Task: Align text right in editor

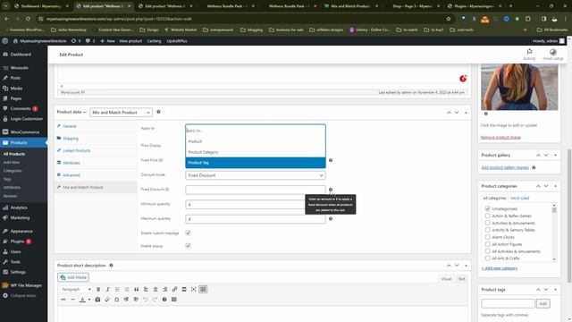Action: point(164,289)
